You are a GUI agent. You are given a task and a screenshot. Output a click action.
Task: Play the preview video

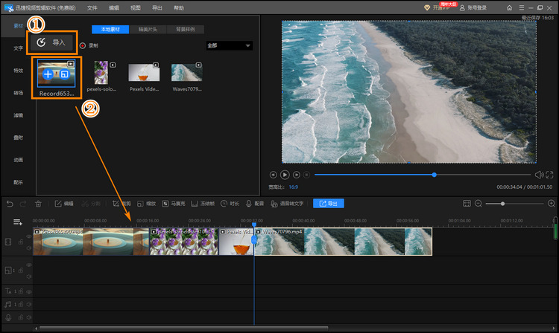[x=285, y=175]
